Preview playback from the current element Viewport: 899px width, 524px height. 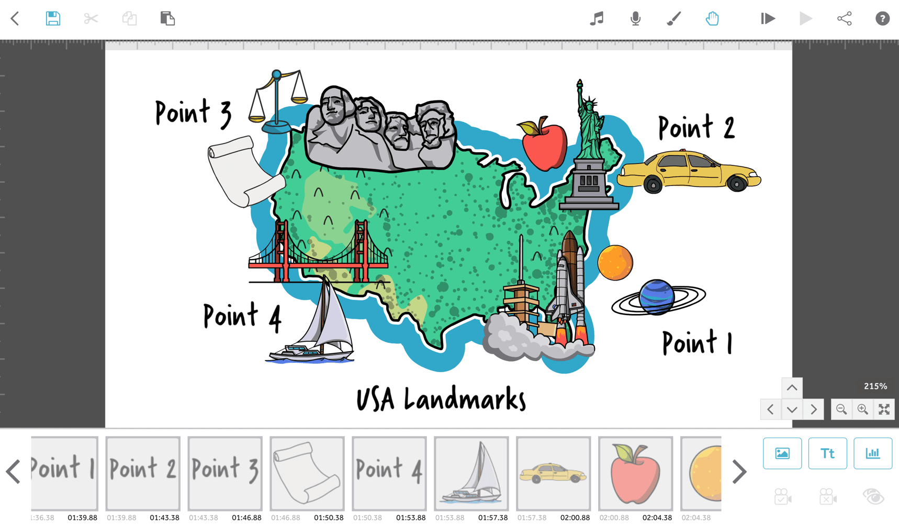coord(767,18)
